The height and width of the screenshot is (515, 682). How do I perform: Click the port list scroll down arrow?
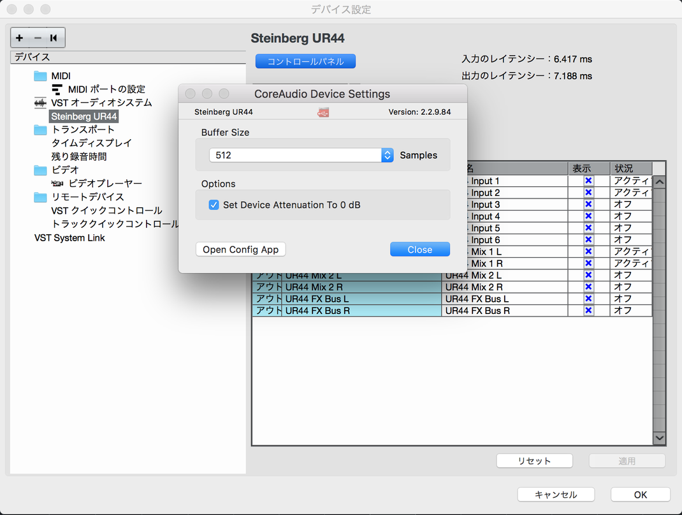point(660,438)
